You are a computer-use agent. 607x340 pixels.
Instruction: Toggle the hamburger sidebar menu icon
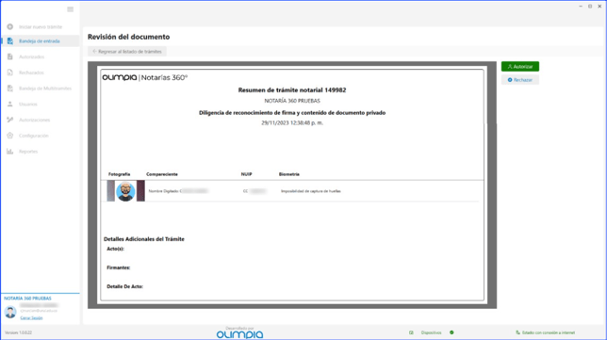click(x=70, y=9)
